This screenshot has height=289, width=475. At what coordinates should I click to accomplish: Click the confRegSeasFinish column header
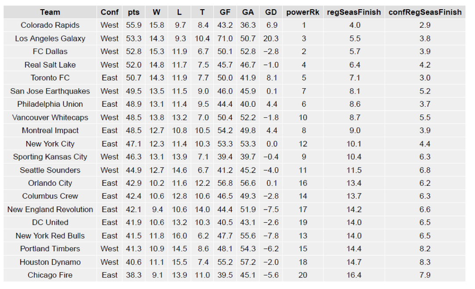[425, 12]
